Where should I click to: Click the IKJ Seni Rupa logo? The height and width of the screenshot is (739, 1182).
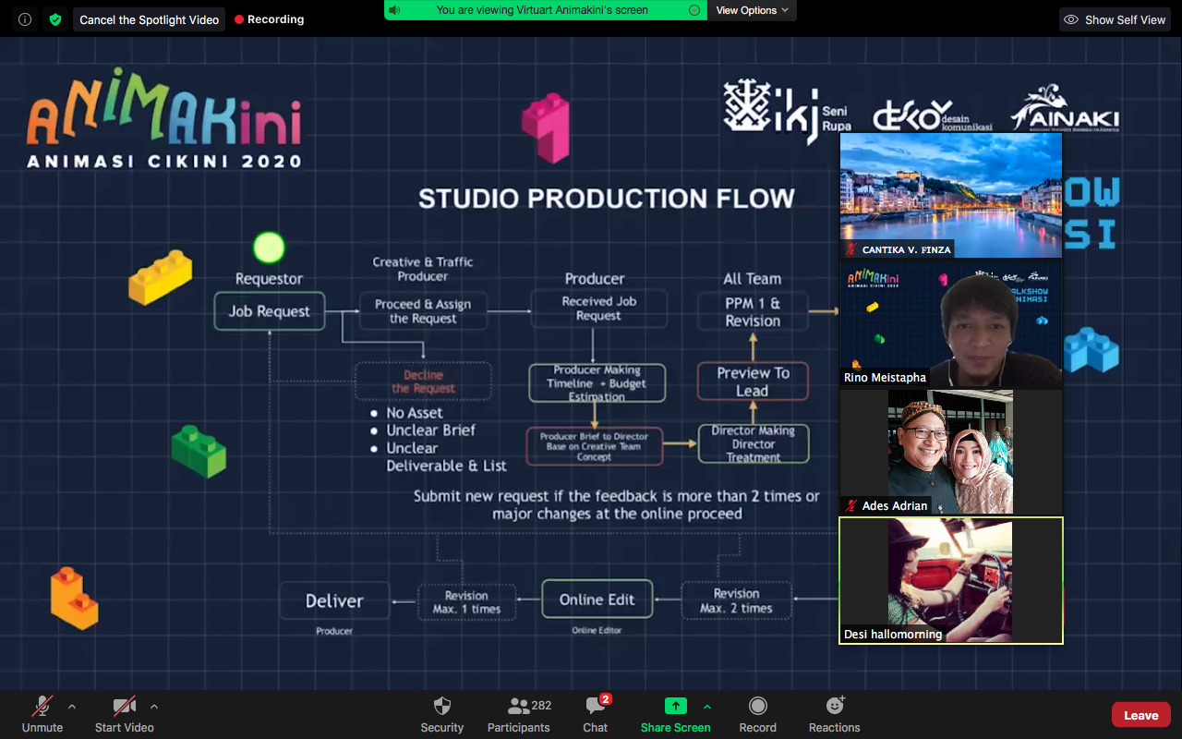[x=787, y=111]
